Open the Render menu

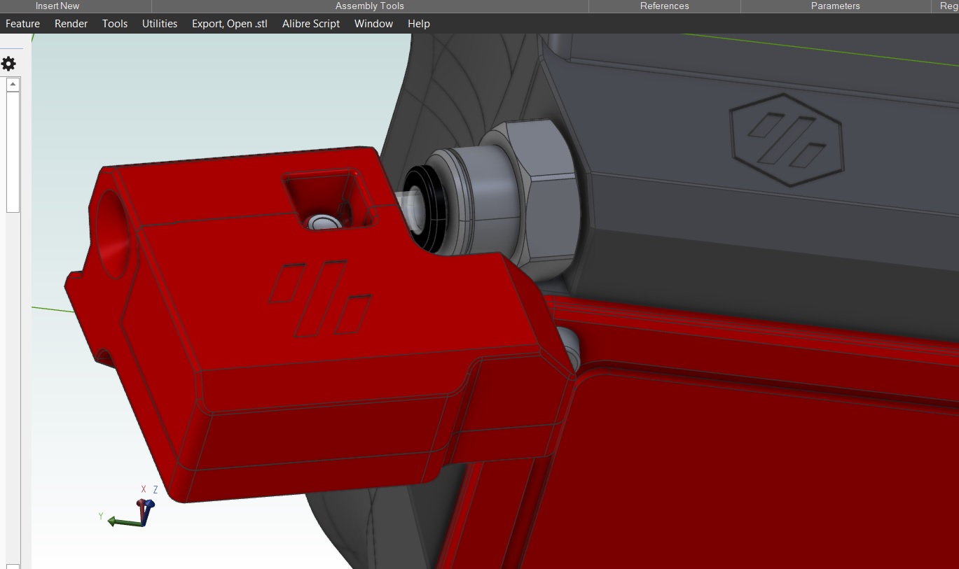(x=70, y=23)
